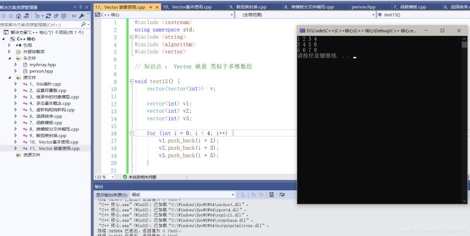Select 3、继承中的对象模型.cpp file
Image resolution: width=470 pixels, height=236 pixels.
(x=54, y=97)
